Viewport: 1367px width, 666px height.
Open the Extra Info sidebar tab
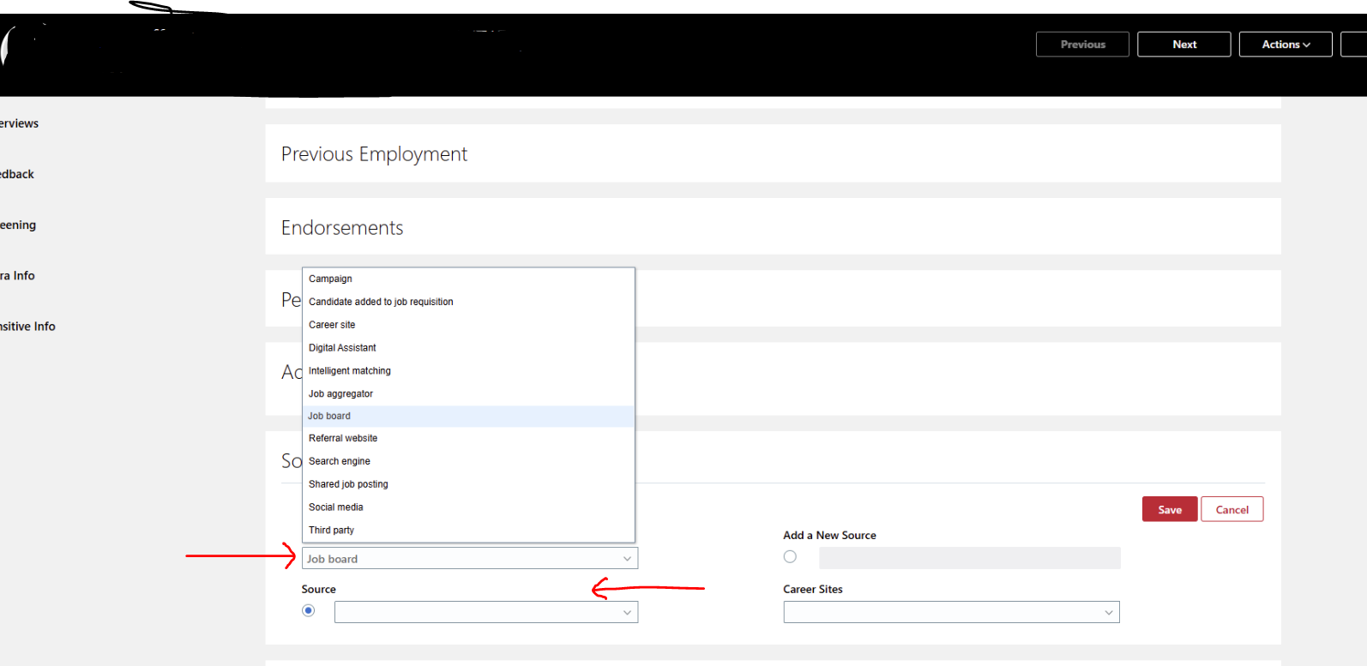click(17, 276)
